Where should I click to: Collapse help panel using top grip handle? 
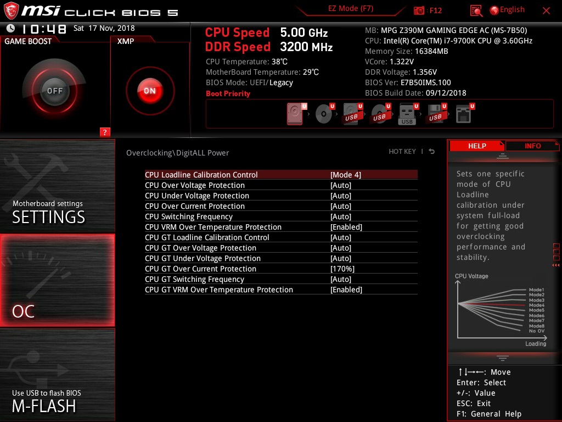click(503, 156)
